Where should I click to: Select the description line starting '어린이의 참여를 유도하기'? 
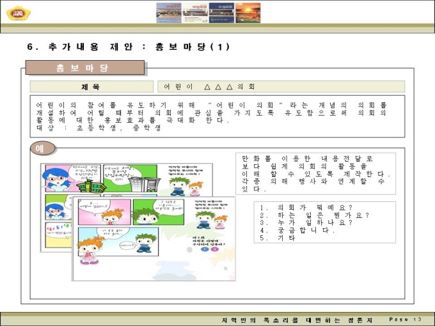click(x=211, y=105)
